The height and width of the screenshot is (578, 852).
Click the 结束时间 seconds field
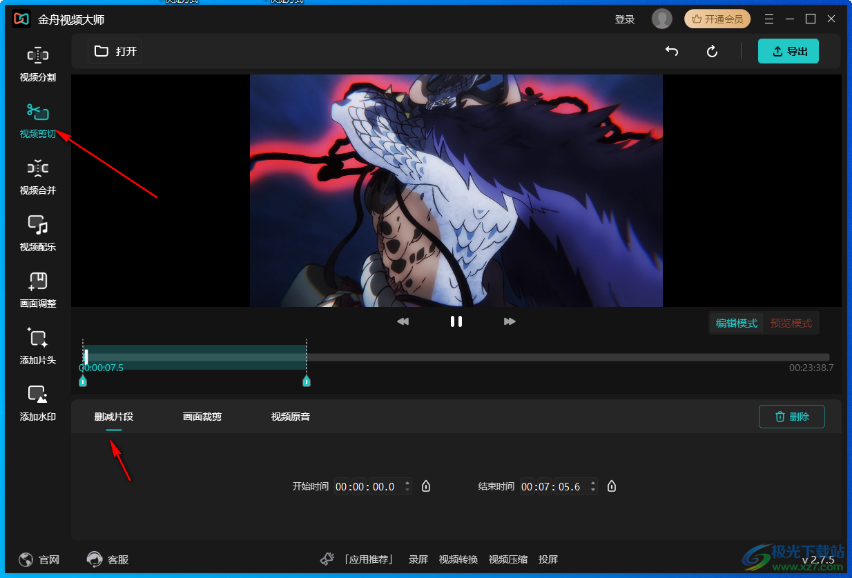point(569,486)
